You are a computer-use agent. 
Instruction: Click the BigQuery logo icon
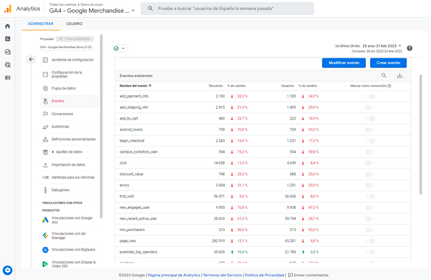point(45,250)
